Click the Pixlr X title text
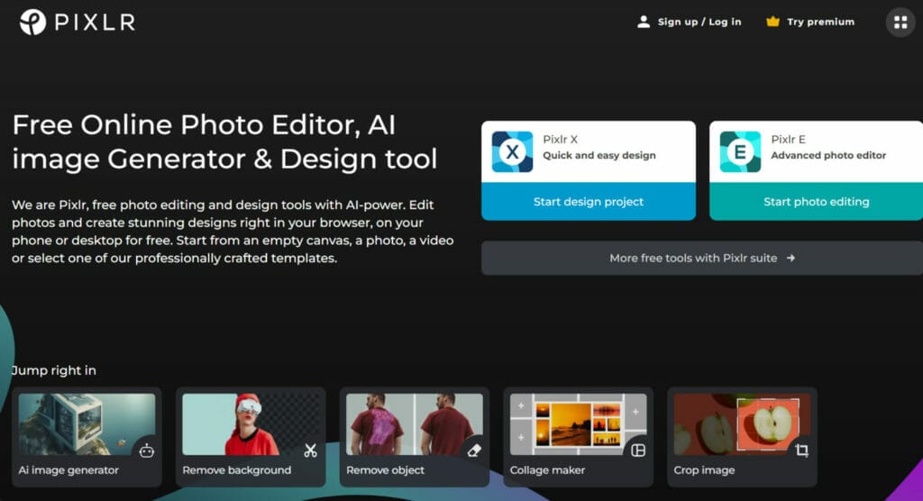 point(560,140)
